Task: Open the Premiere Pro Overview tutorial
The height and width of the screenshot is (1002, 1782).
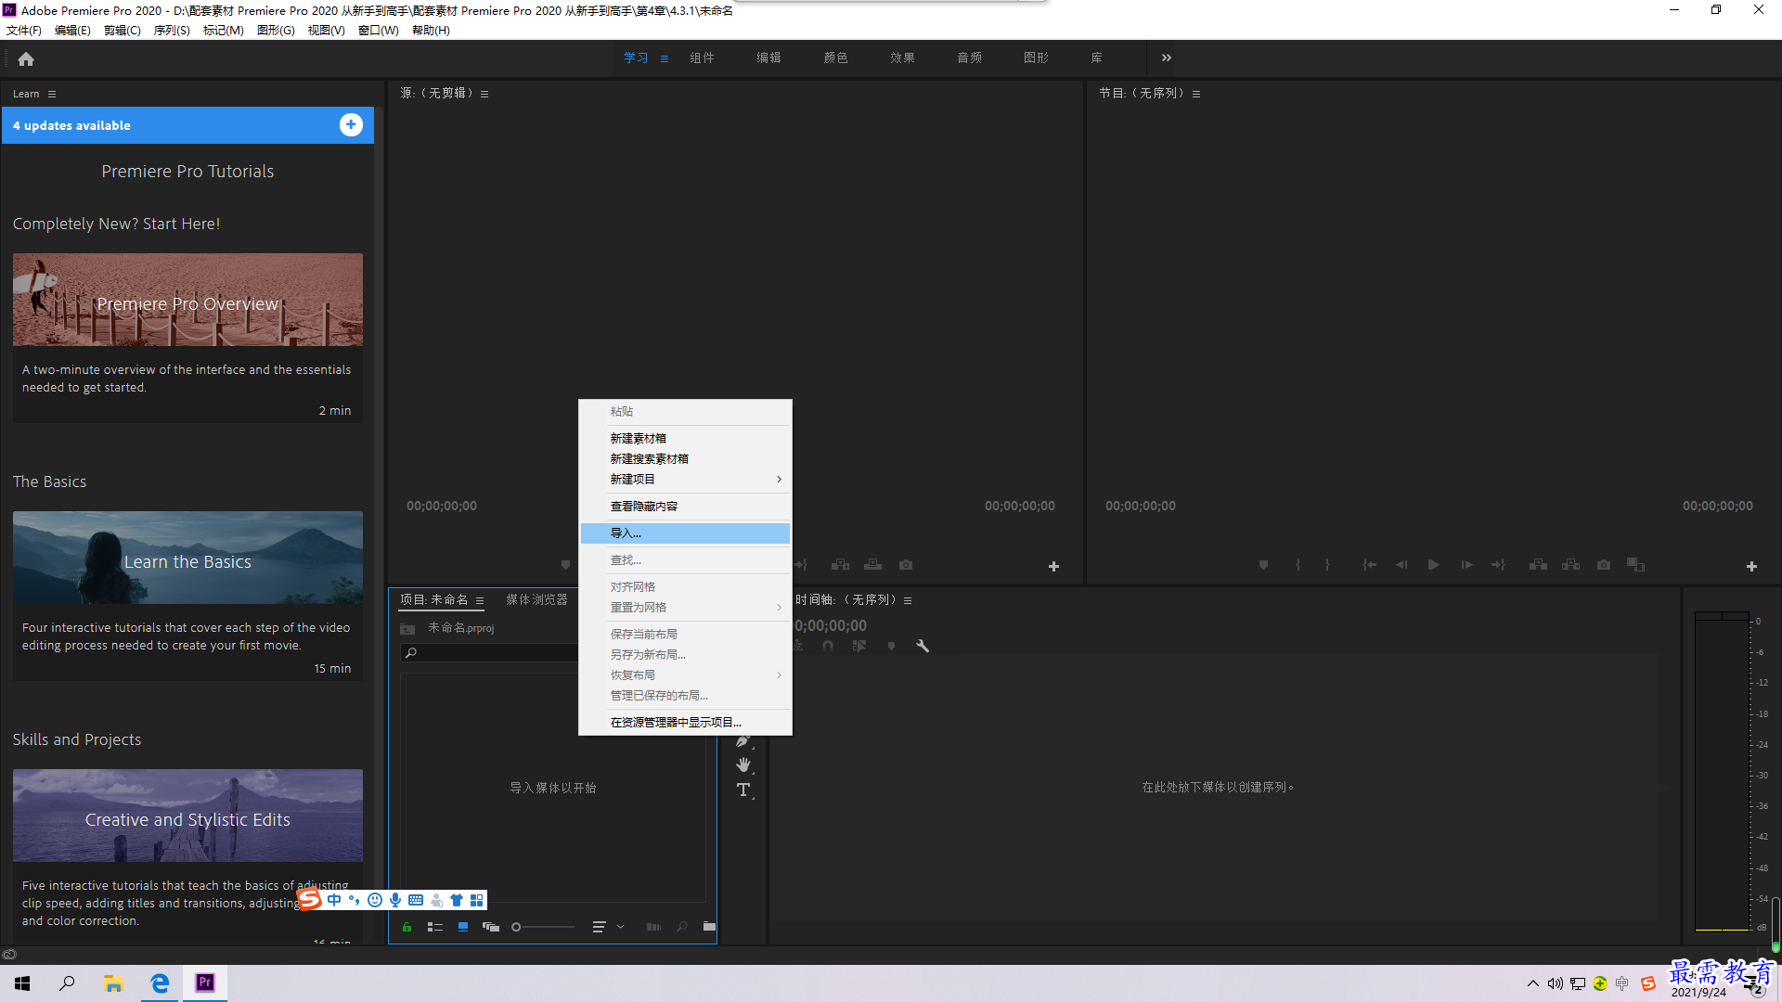Action: tap(187, 300)
